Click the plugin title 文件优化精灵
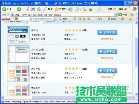139x104 pixels. coord(38,50)
